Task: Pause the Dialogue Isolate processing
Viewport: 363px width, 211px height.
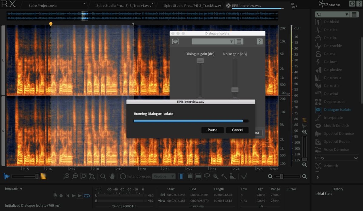Action: [x=212, y=130]
